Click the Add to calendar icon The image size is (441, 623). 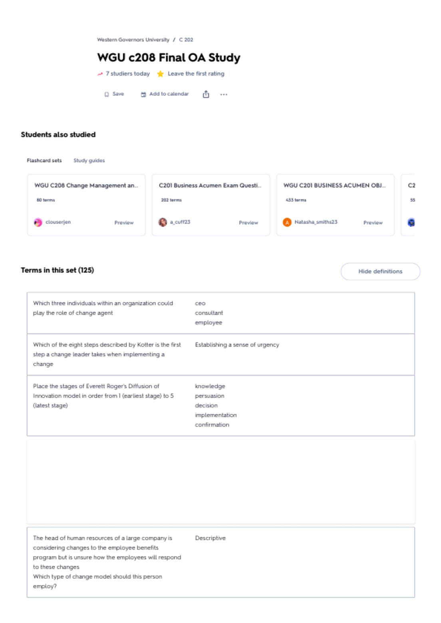point(143,94)
